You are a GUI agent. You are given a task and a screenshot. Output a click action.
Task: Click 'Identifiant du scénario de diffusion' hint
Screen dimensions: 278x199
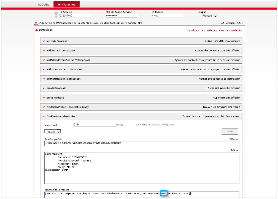pyautogui.click(x=155, y=125)
